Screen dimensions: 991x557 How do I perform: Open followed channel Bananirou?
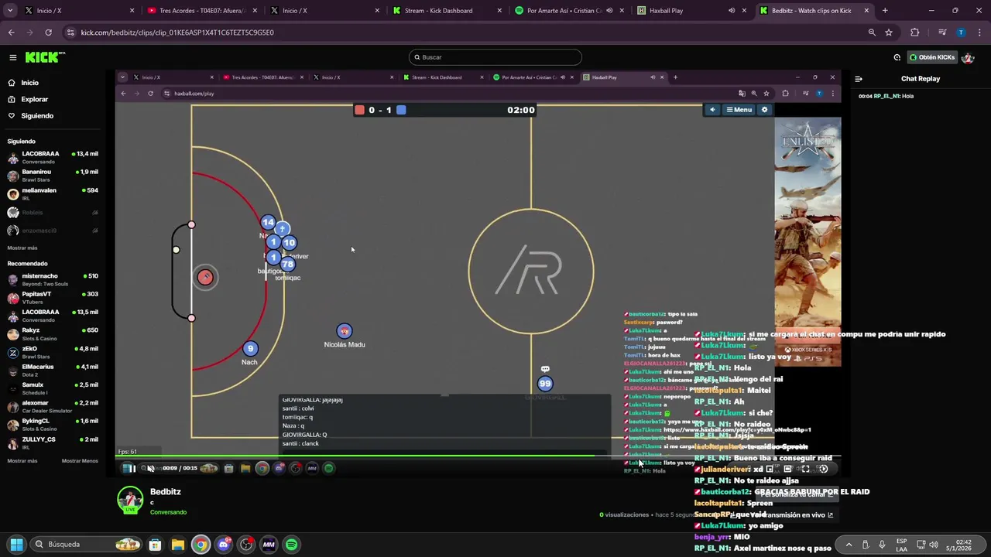(x=53, y=176)
